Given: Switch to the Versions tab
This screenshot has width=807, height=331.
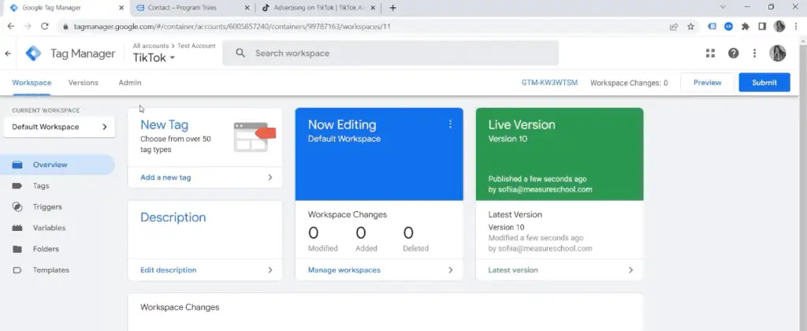Looking at the screenshot, I should click(83, 83).
